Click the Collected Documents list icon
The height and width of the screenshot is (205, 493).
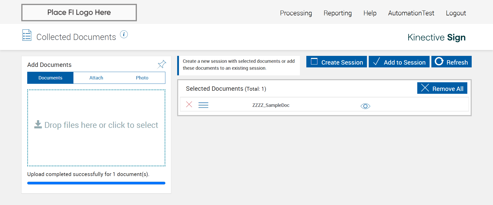pyautogui.click(x=27, y=35)
